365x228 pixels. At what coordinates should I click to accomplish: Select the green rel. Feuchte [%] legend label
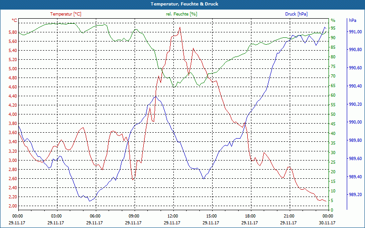(x=182, y=14)
